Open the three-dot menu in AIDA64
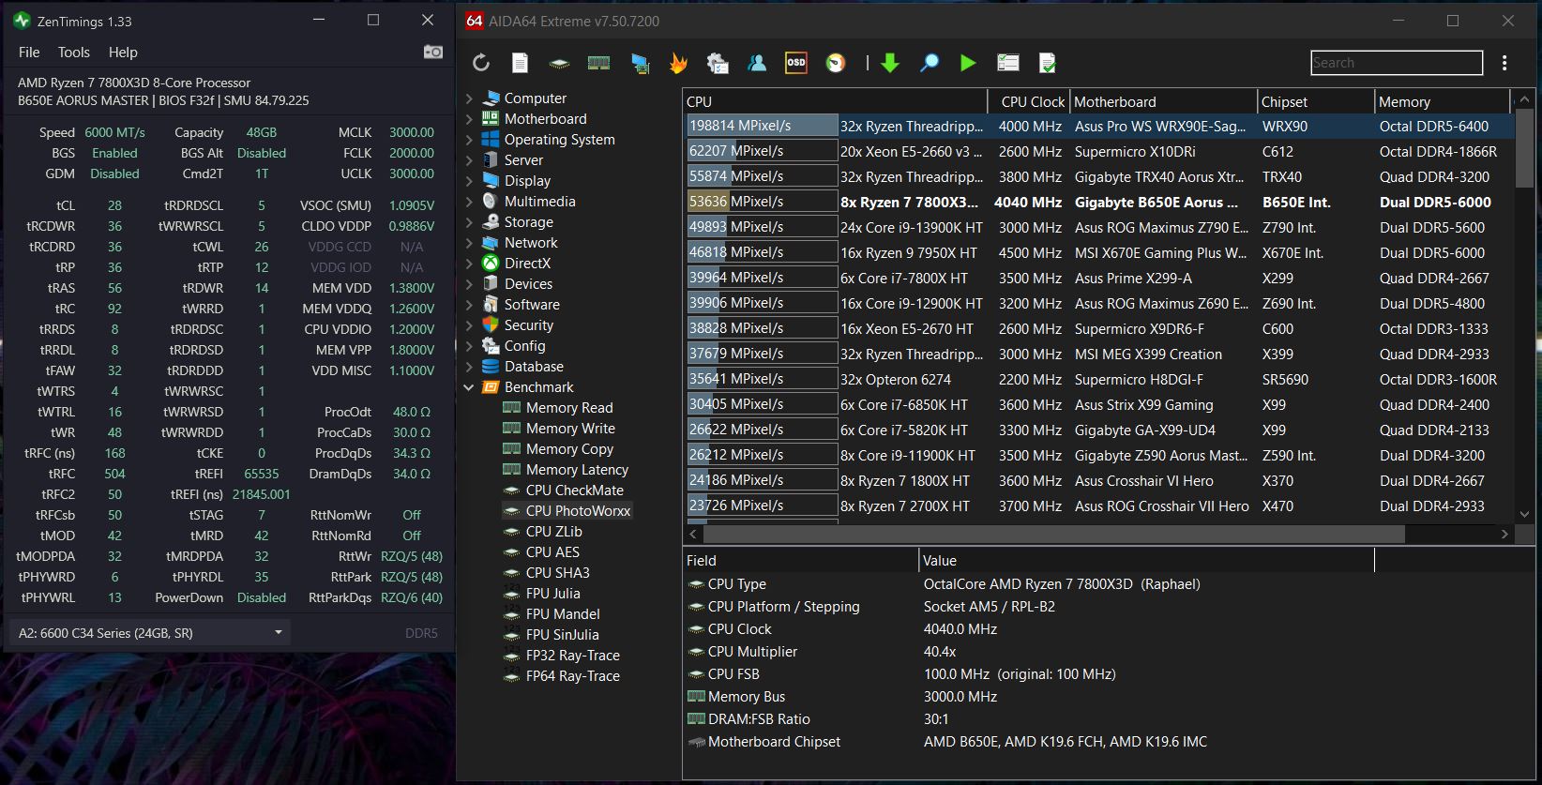This screenshot has height=785, width=1542. 1504,63
